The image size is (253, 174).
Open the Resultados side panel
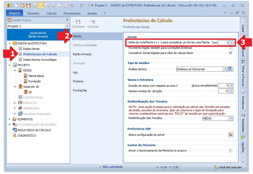[243, 122]
